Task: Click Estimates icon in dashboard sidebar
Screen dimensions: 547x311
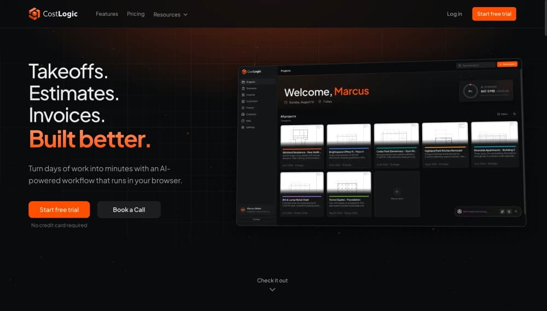Action: point(243,88)
